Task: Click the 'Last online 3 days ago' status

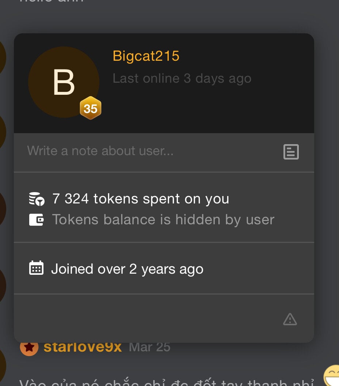Action: (x=182, y=78)
